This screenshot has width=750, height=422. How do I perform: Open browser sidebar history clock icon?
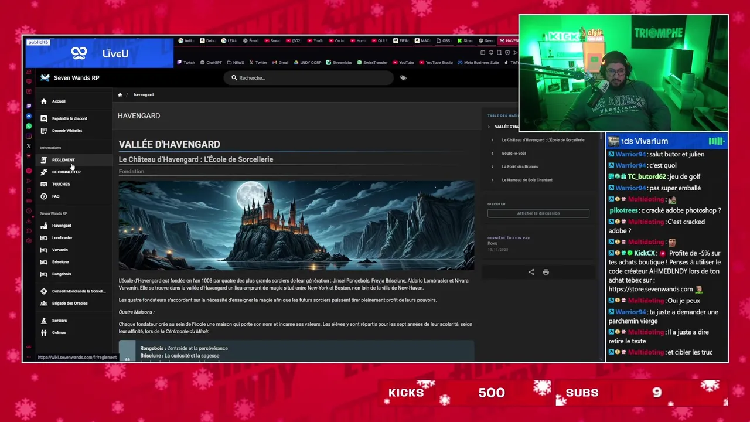click(29, 211)
